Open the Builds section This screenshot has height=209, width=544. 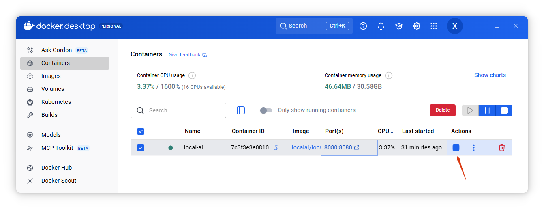[65, 115]
